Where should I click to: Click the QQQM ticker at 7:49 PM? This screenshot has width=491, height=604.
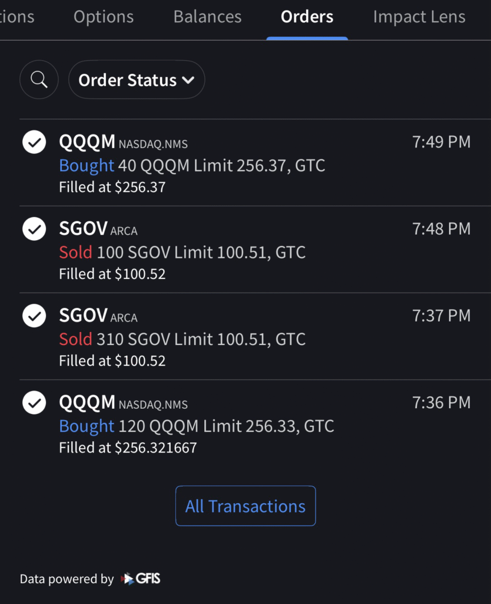coord(87,142)
